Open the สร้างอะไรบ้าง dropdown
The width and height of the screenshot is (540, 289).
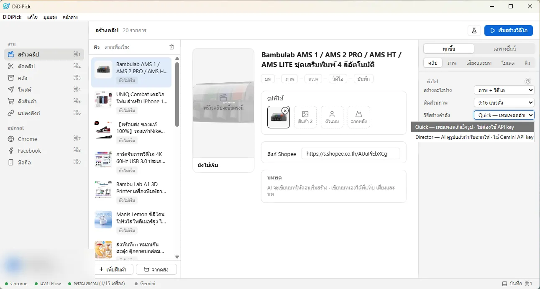(504, 90)
